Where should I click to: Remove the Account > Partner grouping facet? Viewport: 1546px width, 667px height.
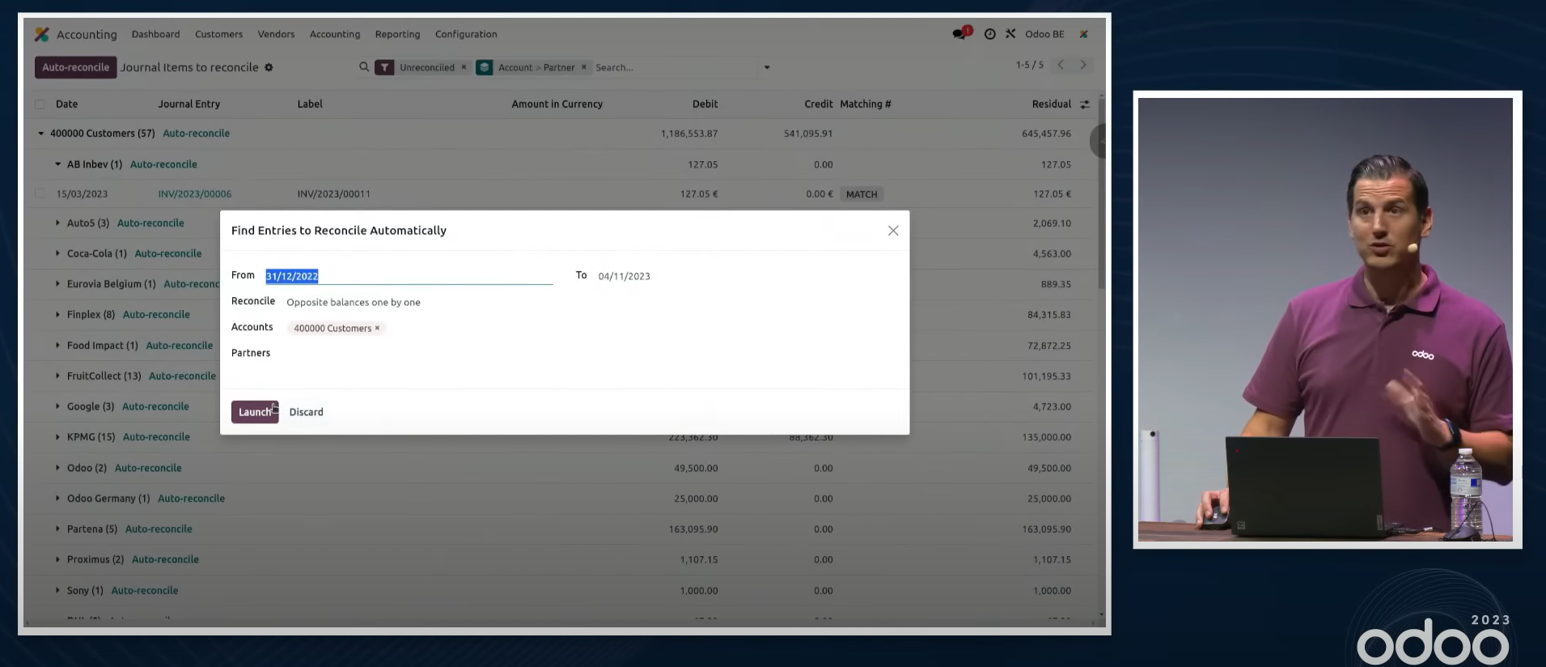pyautogui.click(x=583, y=67)
